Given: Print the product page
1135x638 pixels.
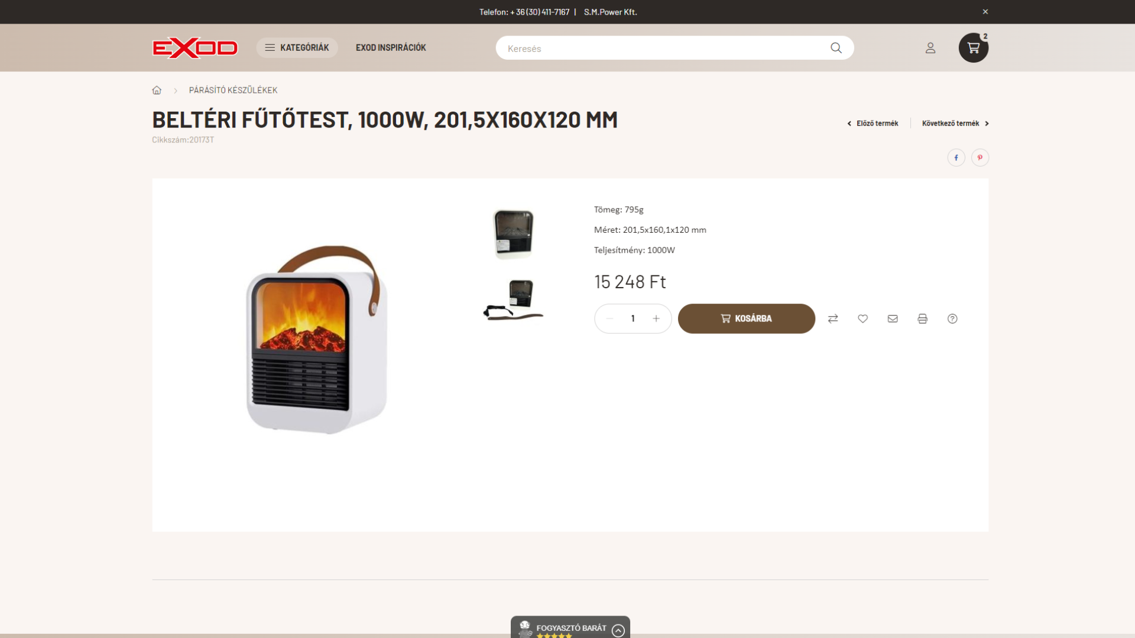Looking at the screenshot, I should point(922,319).
